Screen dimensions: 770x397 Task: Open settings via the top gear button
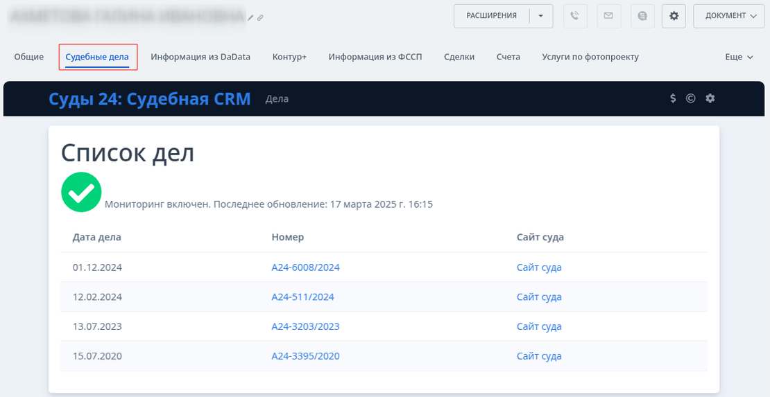tap(674, 16)
